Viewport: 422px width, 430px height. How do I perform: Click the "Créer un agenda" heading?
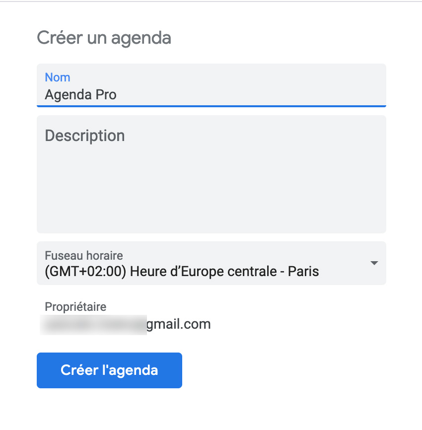click(x=104, y=38)
